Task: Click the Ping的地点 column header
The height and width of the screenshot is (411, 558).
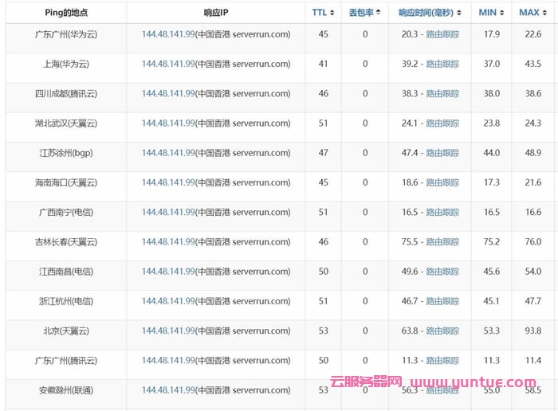Action: coord(66,13)
